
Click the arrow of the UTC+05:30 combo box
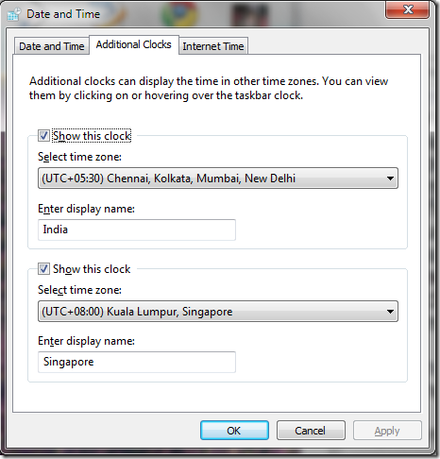[390, 178]
